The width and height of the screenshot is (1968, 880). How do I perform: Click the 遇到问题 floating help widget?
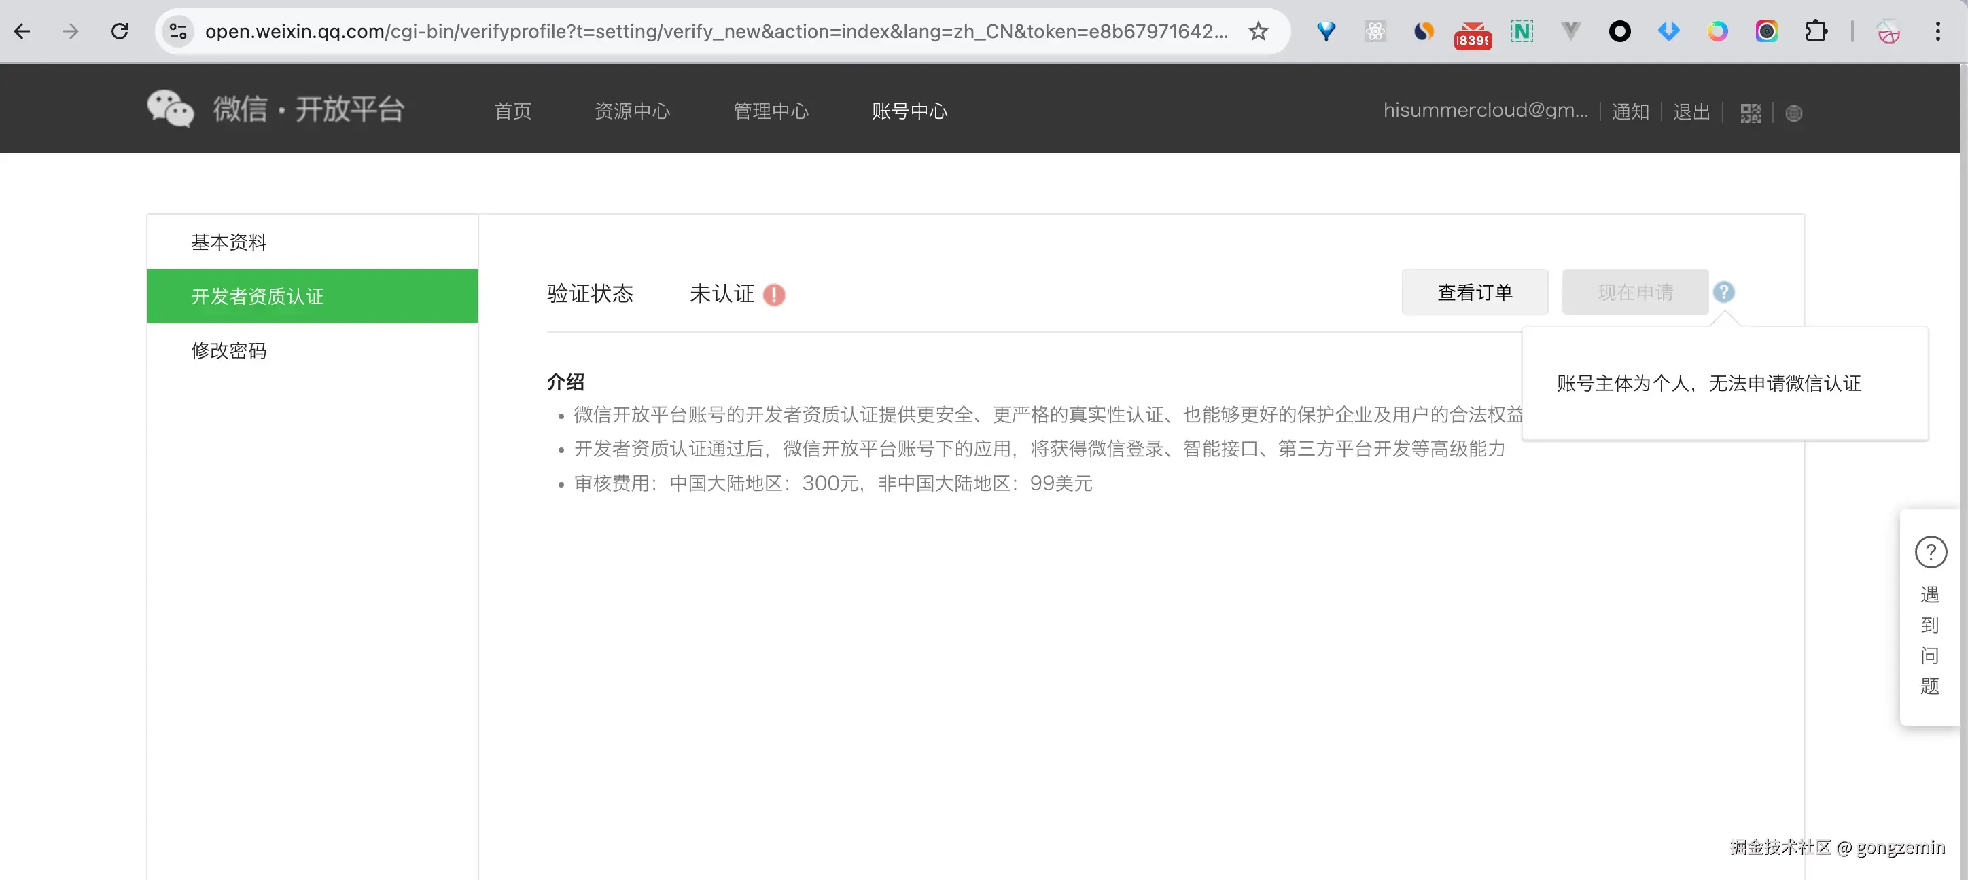[1930, 617]
